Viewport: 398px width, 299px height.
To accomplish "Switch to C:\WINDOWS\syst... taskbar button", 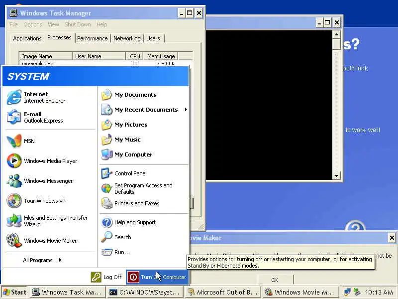I will pos(145,293).
